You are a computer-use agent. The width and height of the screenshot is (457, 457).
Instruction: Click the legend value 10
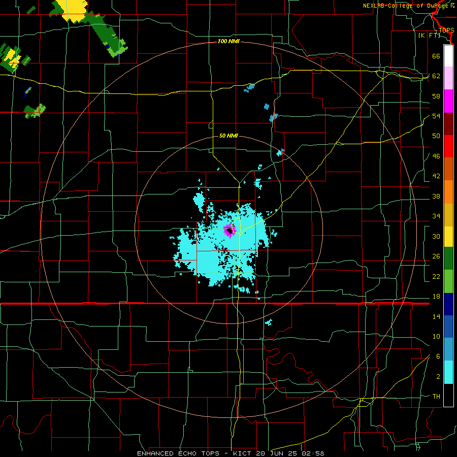point(436,336)
